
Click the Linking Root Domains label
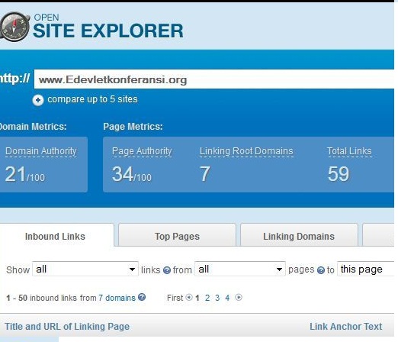pyautogui.click(x=246, y=151)
